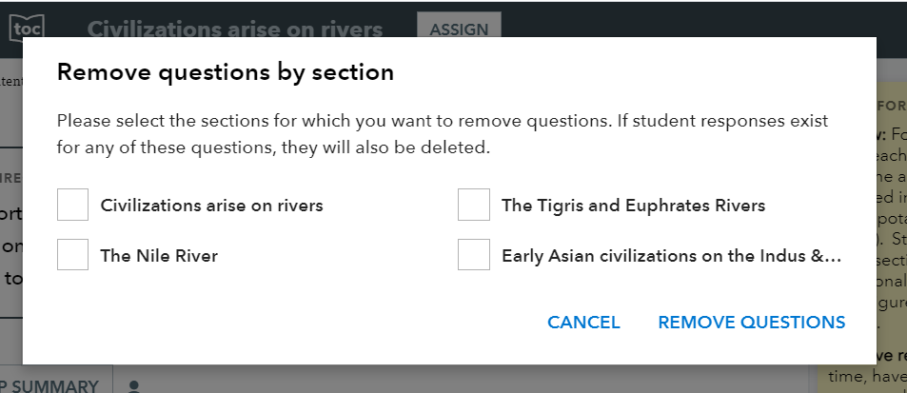Screen dimensions: 907x393
Task: Open the toc table of contents icon
Action: point(27,28)
